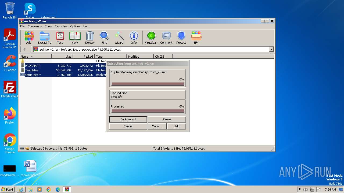
Task: Select setup.exe file row
Action: pyautogui.click(x=63, y=75)
